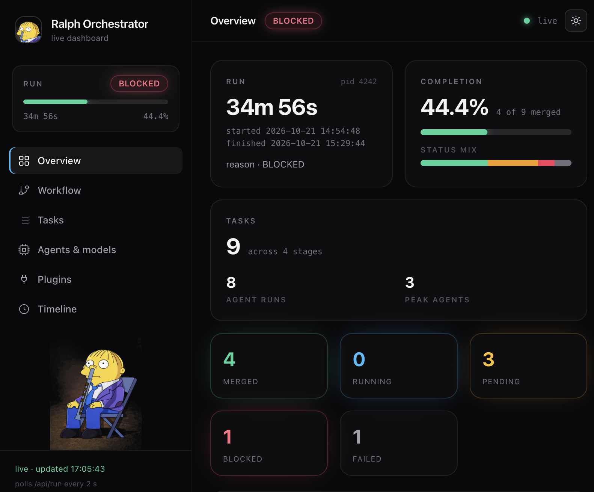Open Agents & models section
Screen dimensions: 594x492
coord(96,250)
